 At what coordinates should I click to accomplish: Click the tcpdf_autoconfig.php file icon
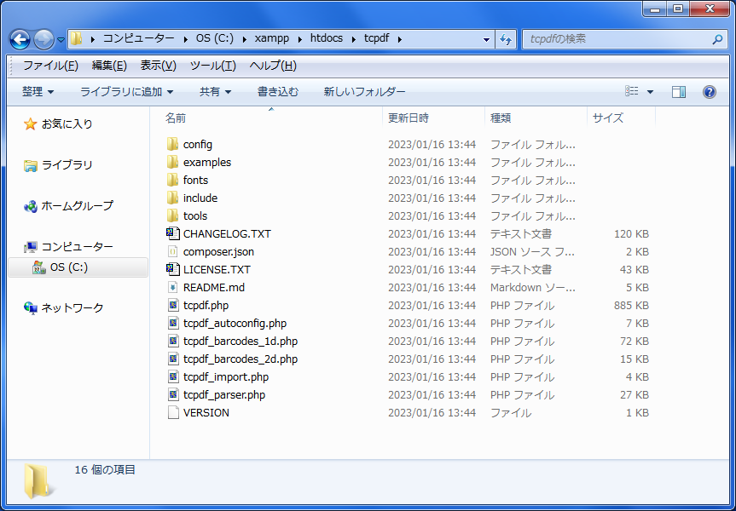point(173,323)
